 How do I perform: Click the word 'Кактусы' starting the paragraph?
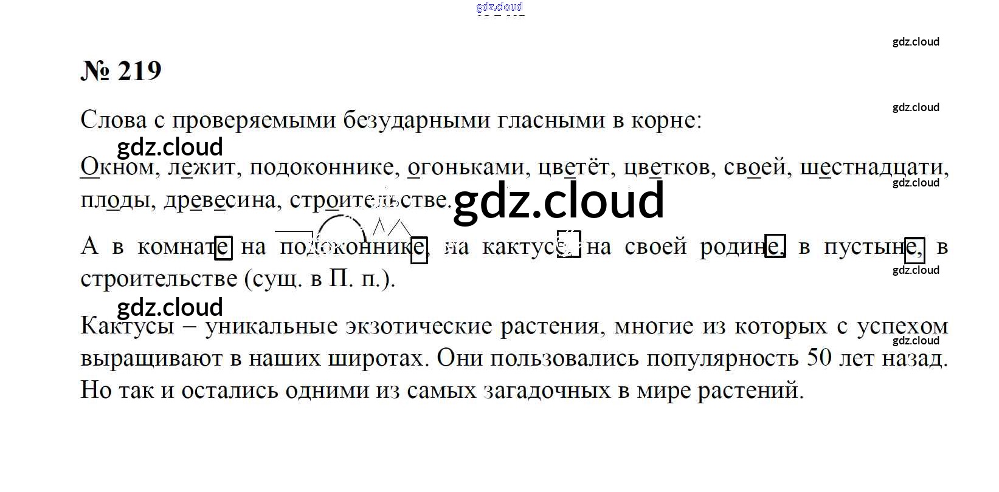coord(127,326)
